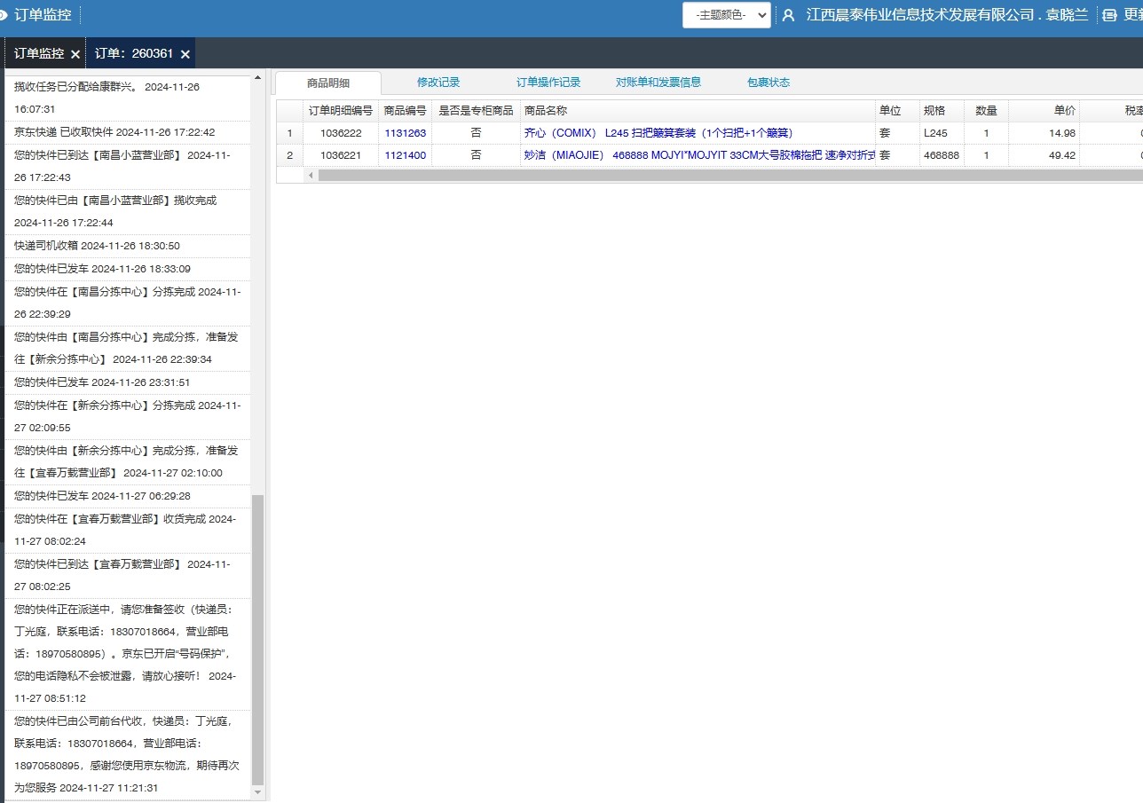Open the 包裹状态 tab
This screenshot has height=803, width=1143.
click(x=769, y=83)
